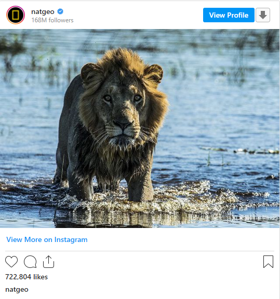The height and width of the screenshot is (299, 280).
Task: Open the 722,804 likes list
Action: [x=26, y=277]
